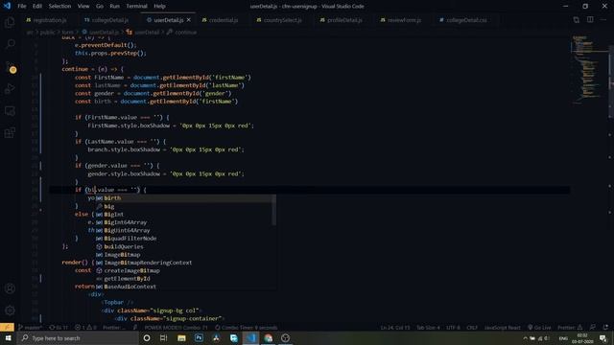This screenshot has height=345, width=614.
Task: Click the Synchronize Changes status item
Action: pyautogui.click(x=59, y=328)
